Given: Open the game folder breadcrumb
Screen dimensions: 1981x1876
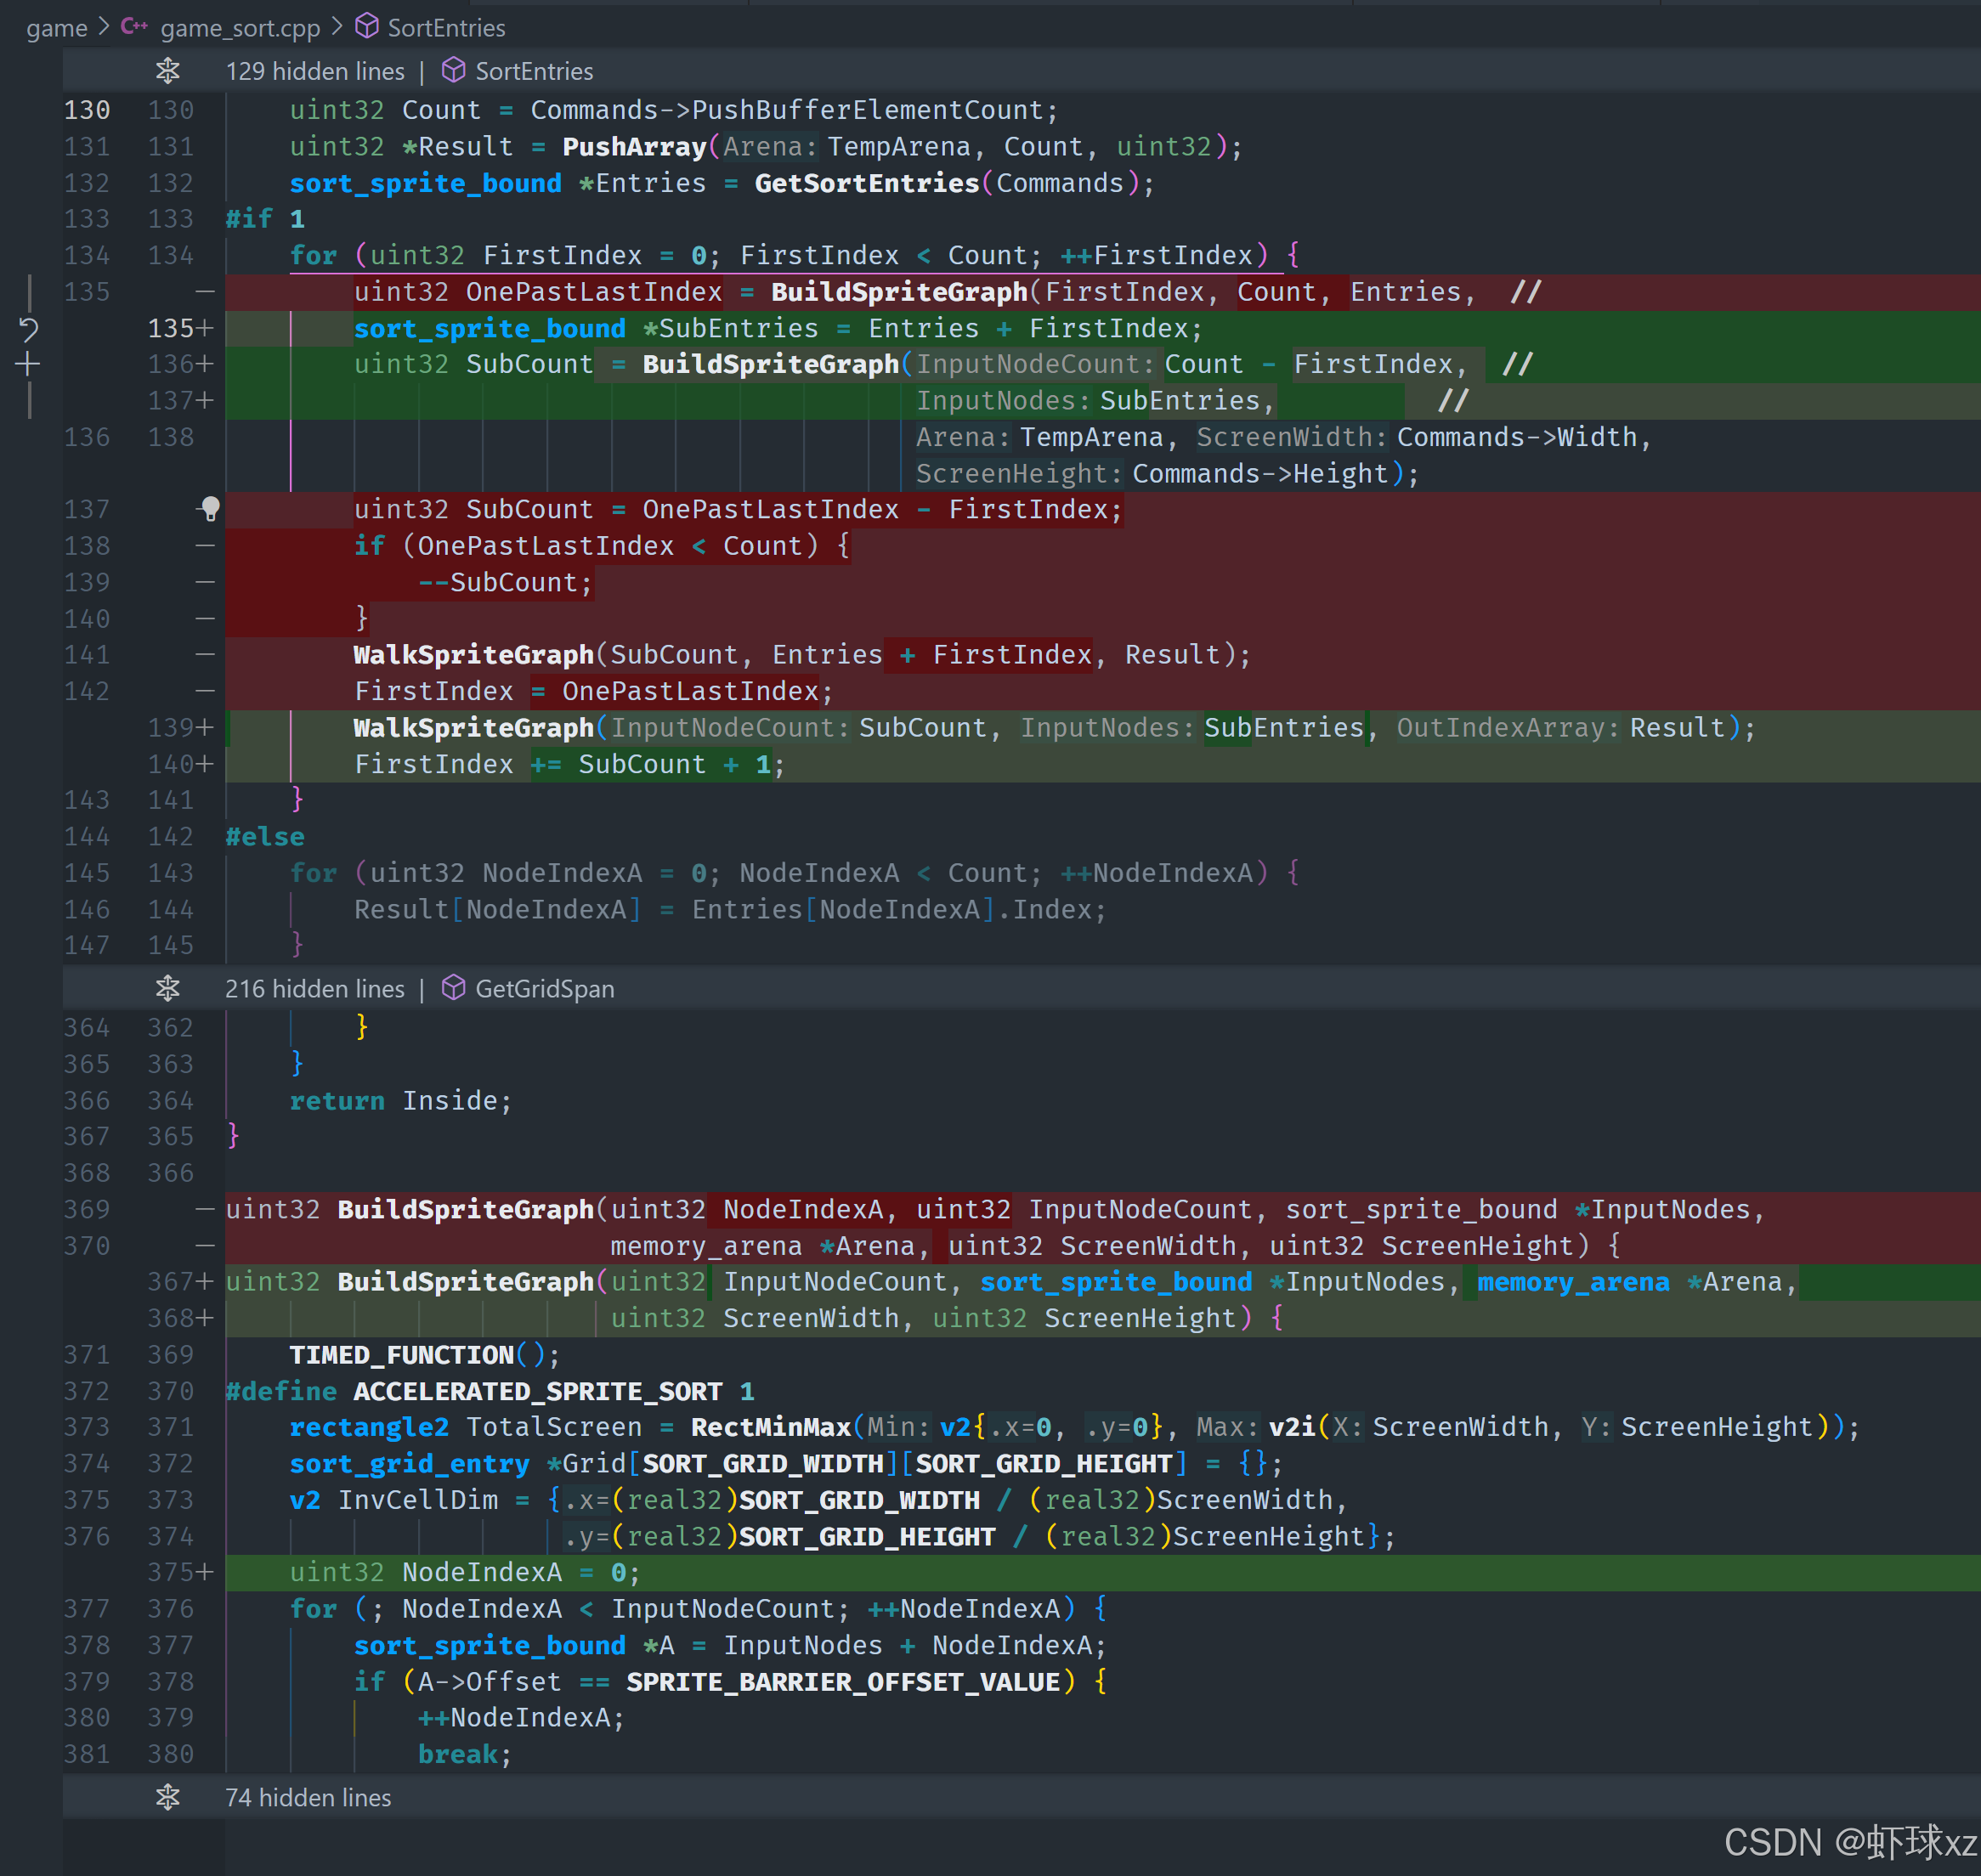Looking at the screenshot, I should (x=56, y=28).
